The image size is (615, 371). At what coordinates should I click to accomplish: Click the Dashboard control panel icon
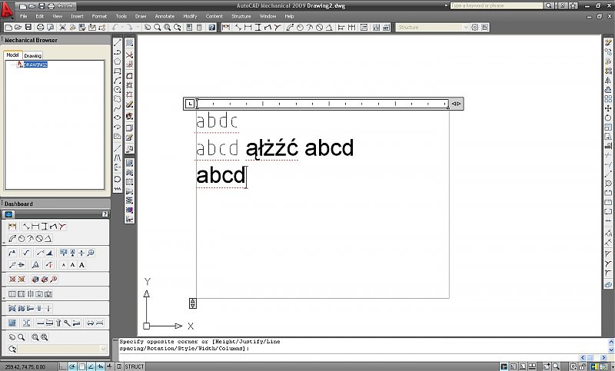(8, 214)
